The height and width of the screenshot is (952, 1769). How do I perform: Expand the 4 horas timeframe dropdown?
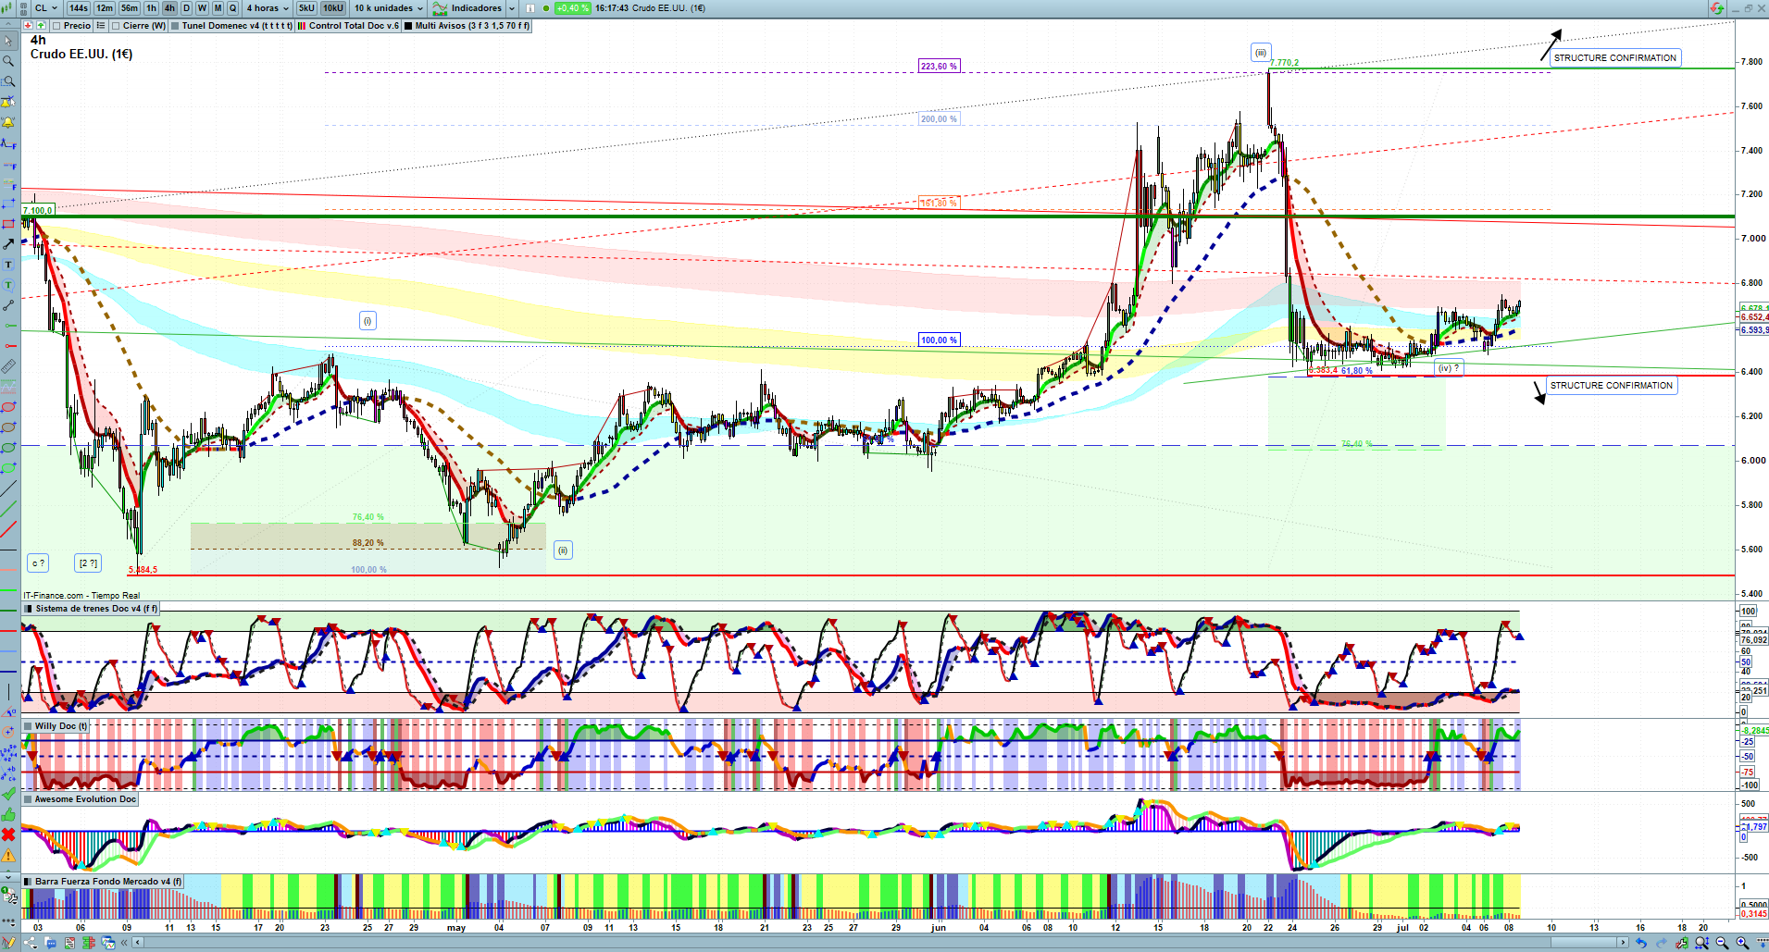tap(268, 8)
